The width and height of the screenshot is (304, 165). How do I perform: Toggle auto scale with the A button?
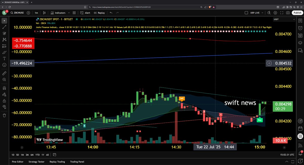[284, 147]
